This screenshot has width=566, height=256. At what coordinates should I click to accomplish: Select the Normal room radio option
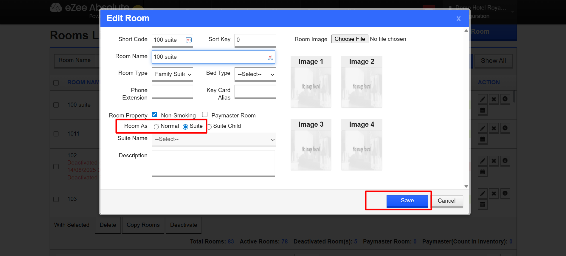pyautogui.click(x=156, y=127)
